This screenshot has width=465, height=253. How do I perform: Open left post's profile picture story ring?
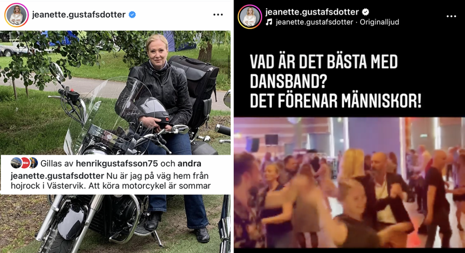click(x=17, y=15)
